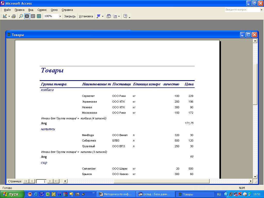Expand hidden tray icons arrow
The image size is (264, 198).
coord(226,194)
